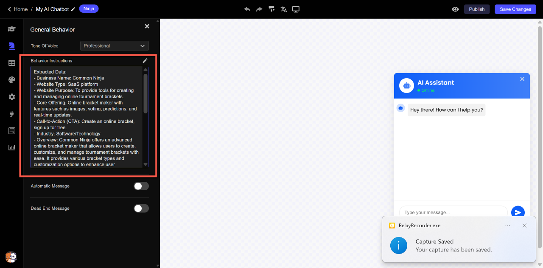543x268 pixels.
Task: Click the Ninja plan badge
Action: pos(89,8)
